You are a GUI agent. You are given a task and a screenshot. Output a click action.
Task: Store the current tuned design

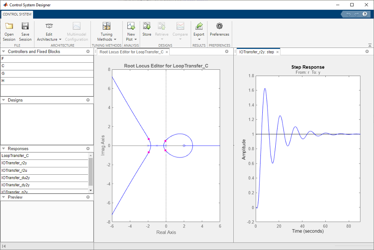click(x=147, y=30)
